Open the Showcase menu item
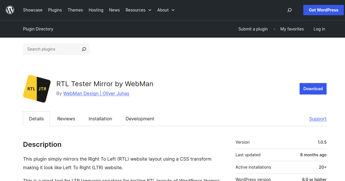This screenshot has width=345, height=181. coord(33,10)
